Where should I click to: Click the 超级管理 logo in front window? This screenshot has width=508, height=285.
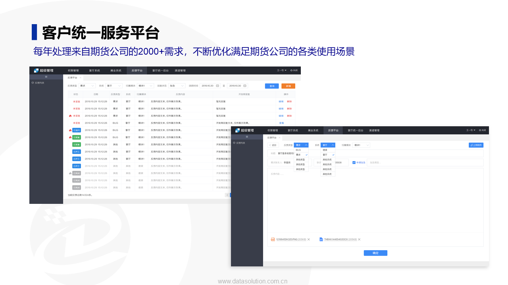pyautogui.click(x=244, y=130)
